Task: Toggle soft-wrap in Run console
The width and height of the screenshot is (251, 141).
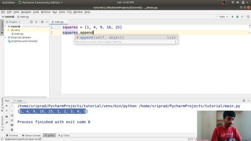Action: click(12, 116)
